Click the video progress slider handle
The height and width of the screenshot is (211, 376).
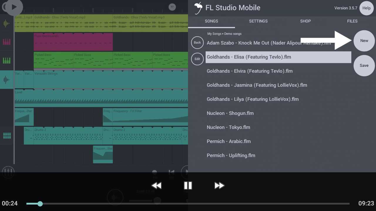40,204
